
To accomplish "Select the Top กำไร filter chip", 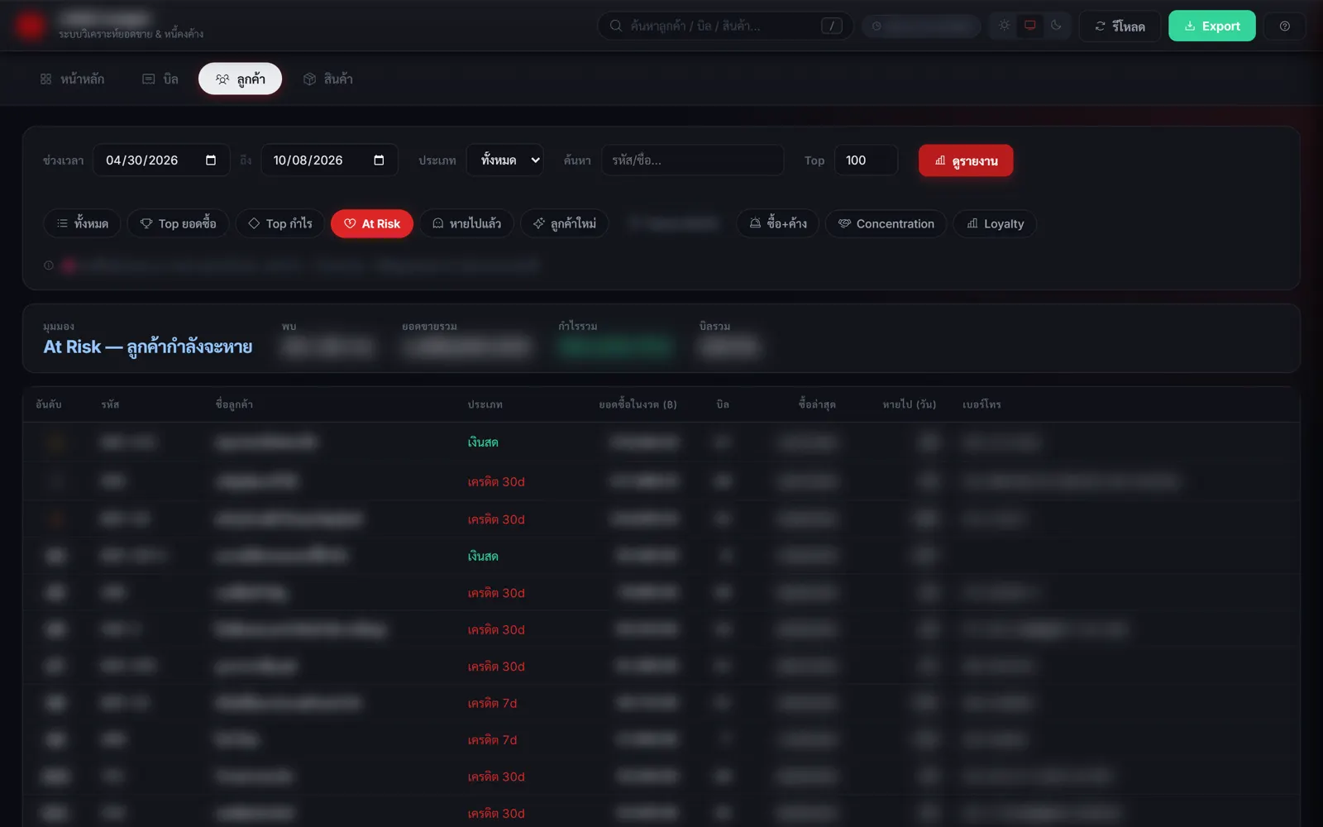I will 280,223.
